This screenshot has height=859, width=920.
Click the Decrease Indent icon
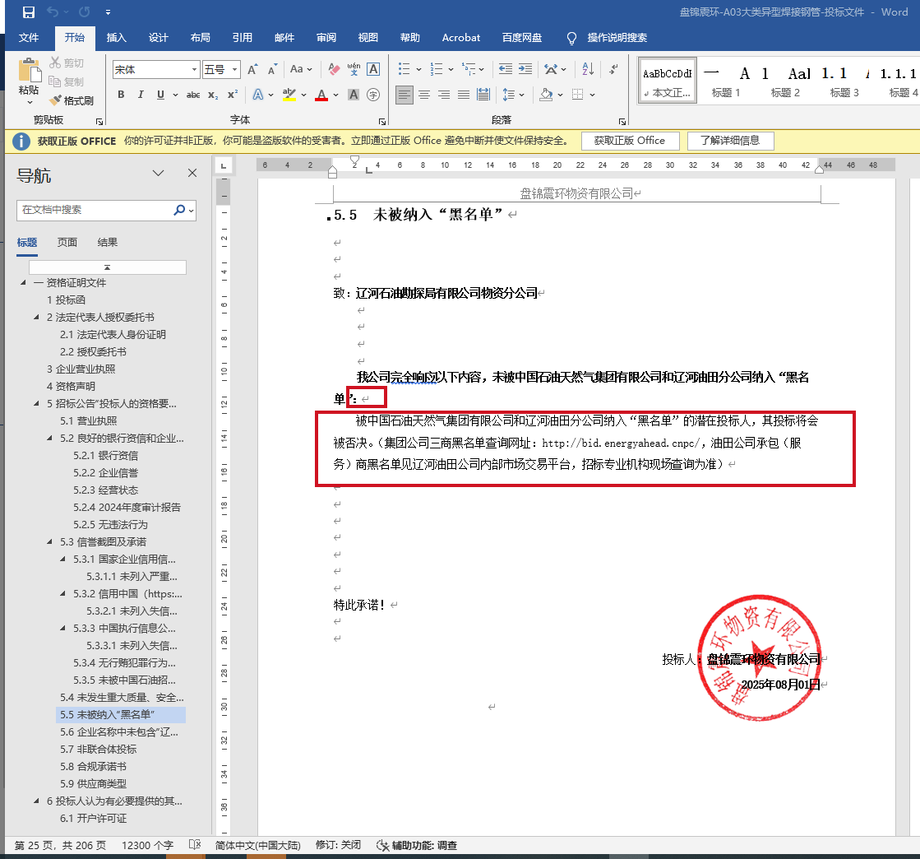505,69
